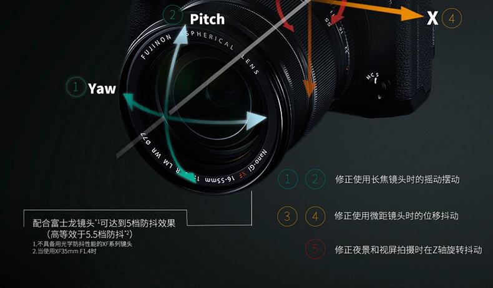Viewport: 493px width, 288px height.
Task: Click the large X axis label
Action: [432, 17]
